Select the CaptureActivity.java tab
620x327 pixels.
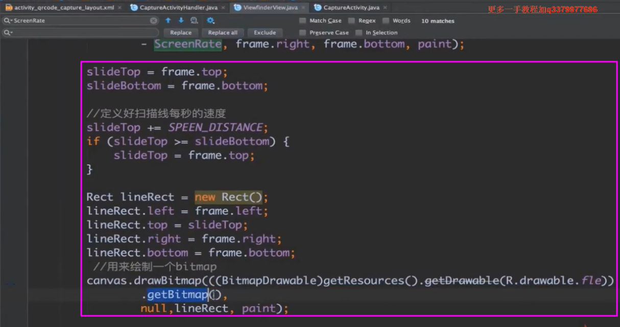click(351, 8)
